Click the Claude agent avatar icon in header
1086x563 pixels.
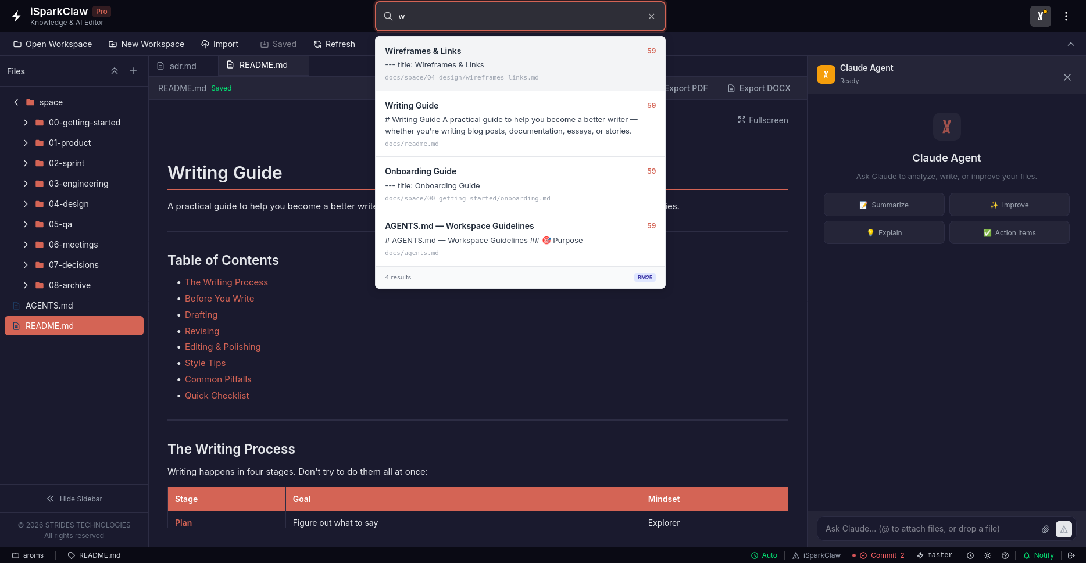click(x=1040, y=16)
